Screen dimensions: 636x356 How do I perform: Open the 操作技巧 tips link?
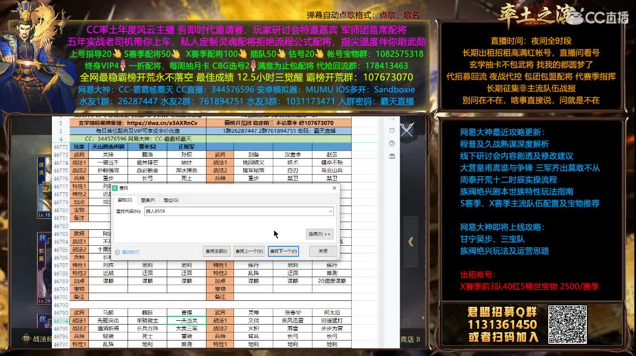coord(131,252)
